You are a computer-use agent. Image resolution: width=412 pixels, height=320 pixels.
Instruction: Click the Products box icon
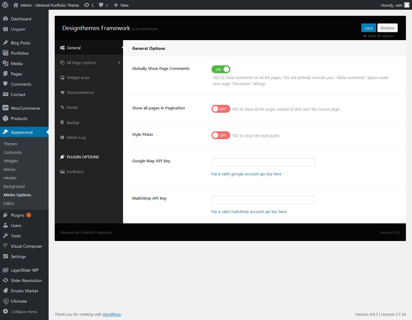(x=5, y=118)
